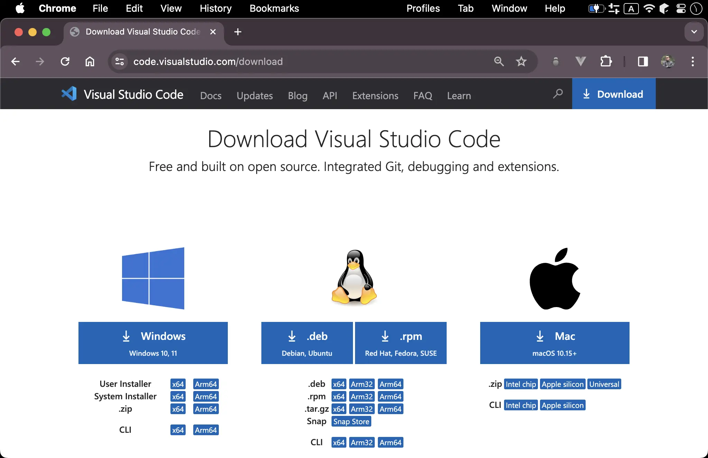Click the battery icon in menu bar
The height and width of the screenshot is (458, 708).
coord(597,8)
